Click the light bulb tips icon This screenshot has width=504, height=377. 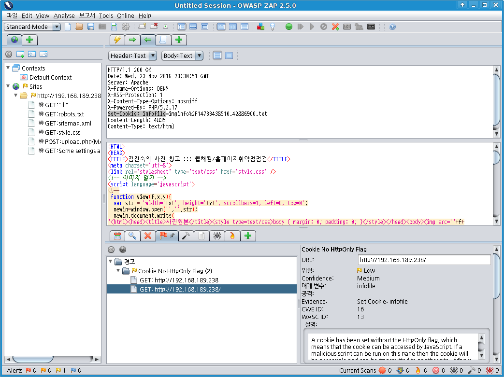click(273, 27)
